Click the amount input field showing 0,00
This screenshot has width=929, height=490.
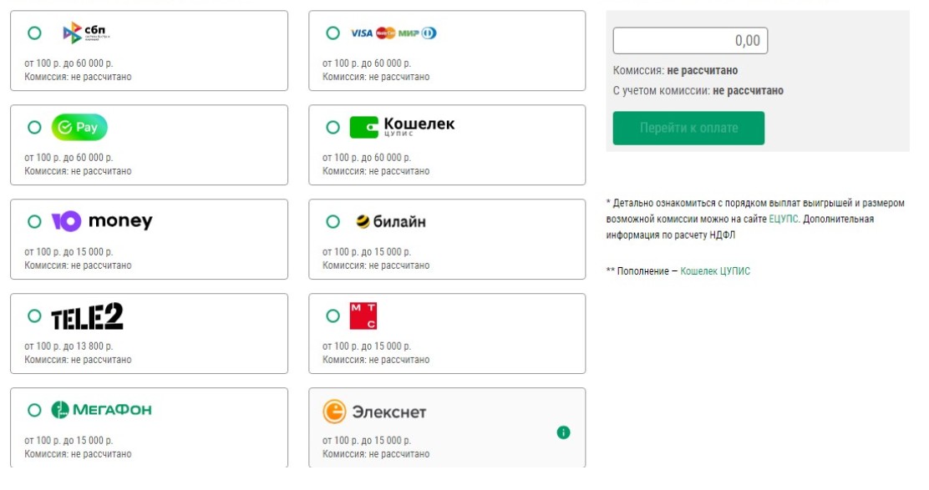coord(691,39)
